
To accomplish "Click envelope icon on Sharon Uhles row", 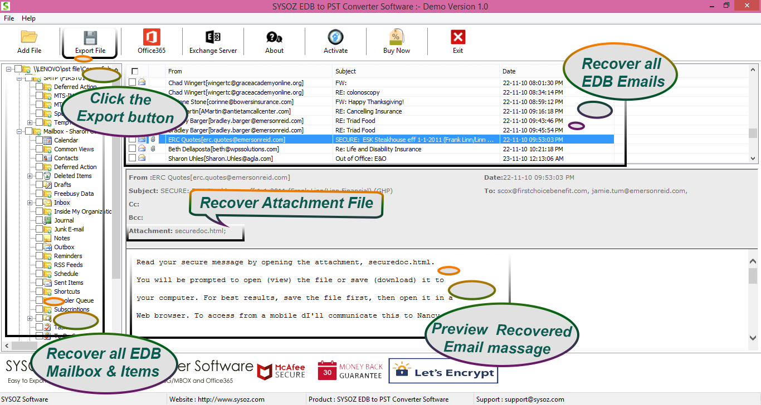I will click(x=142, y=159).
